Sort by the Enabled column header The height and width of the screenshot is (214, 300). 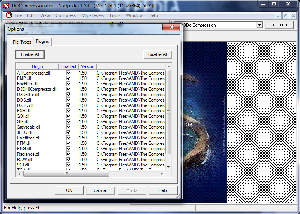tap(69, 66)
